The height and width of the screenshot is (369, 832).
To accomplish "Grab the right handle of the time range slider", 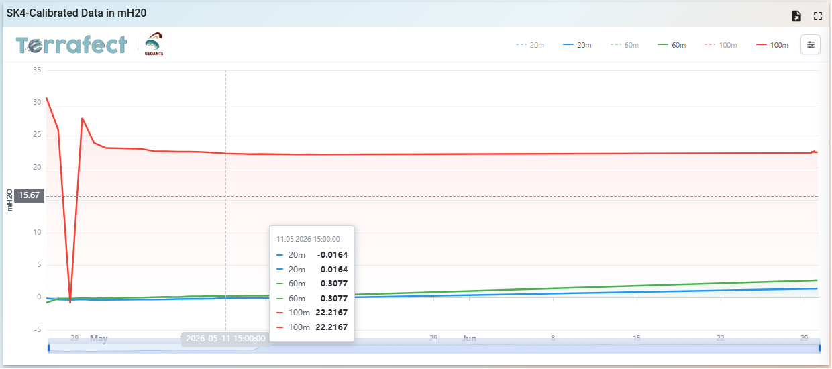I will coord(819,348).
